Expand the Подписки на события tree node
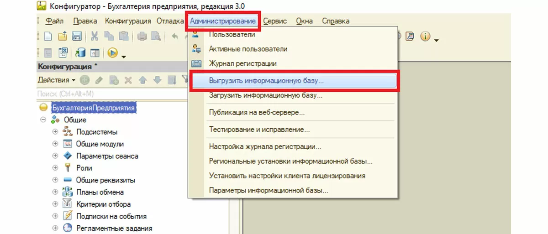 (56, 216)
